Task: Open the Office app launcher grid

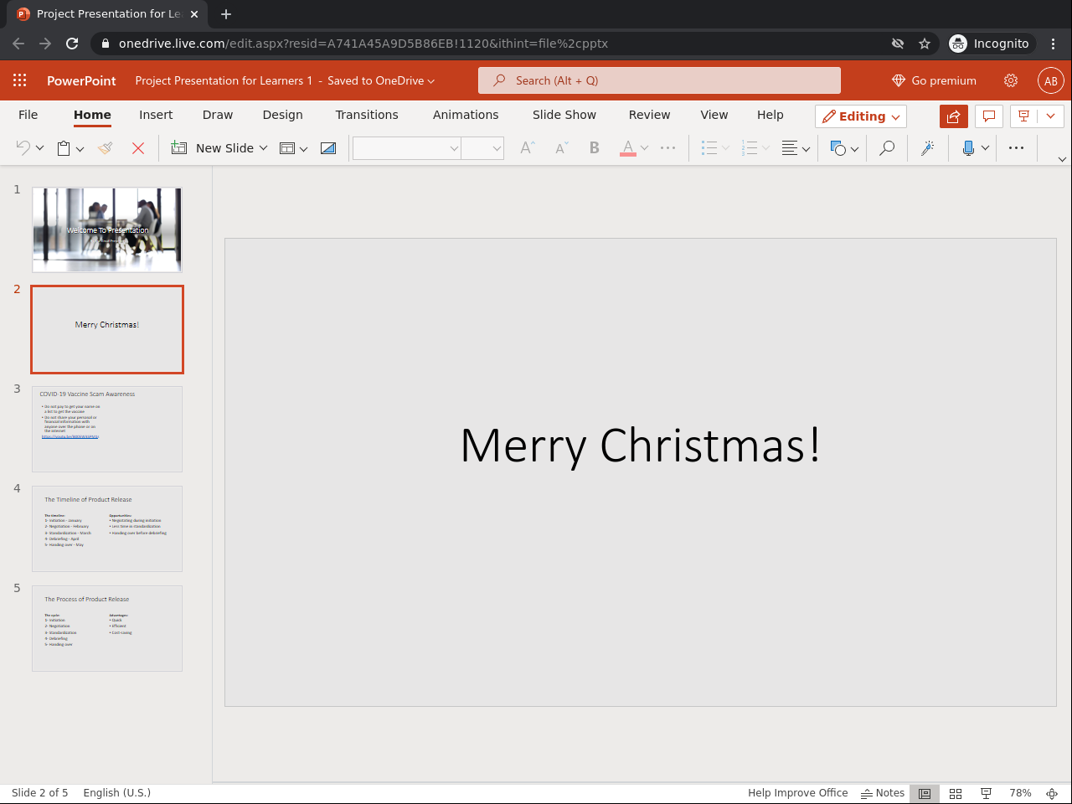Action: click(20, 80)
